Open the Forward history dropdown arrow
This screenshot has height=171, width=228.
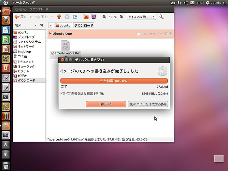(52, 17)
